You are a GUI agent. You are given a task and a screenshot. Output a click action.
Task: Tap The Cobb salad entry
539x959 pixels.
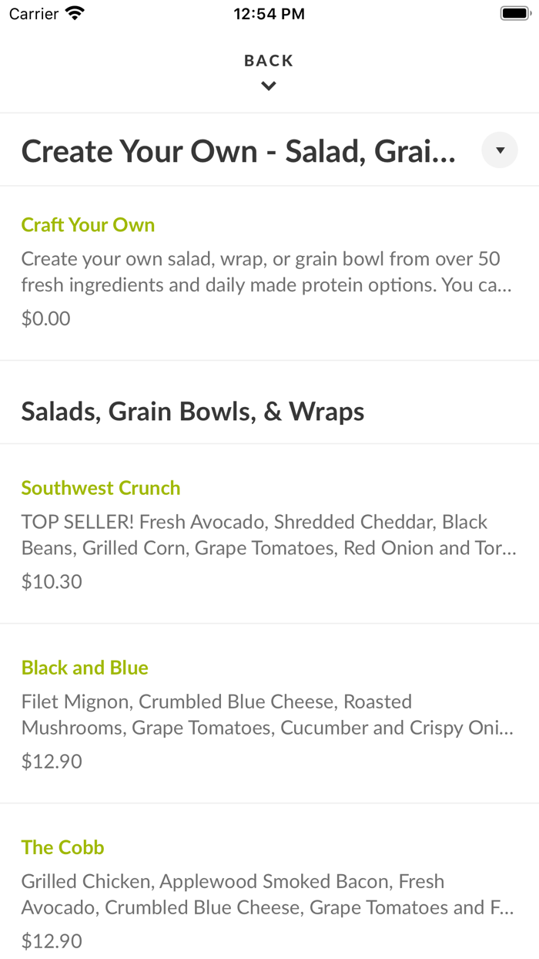(x=62, y=847)
